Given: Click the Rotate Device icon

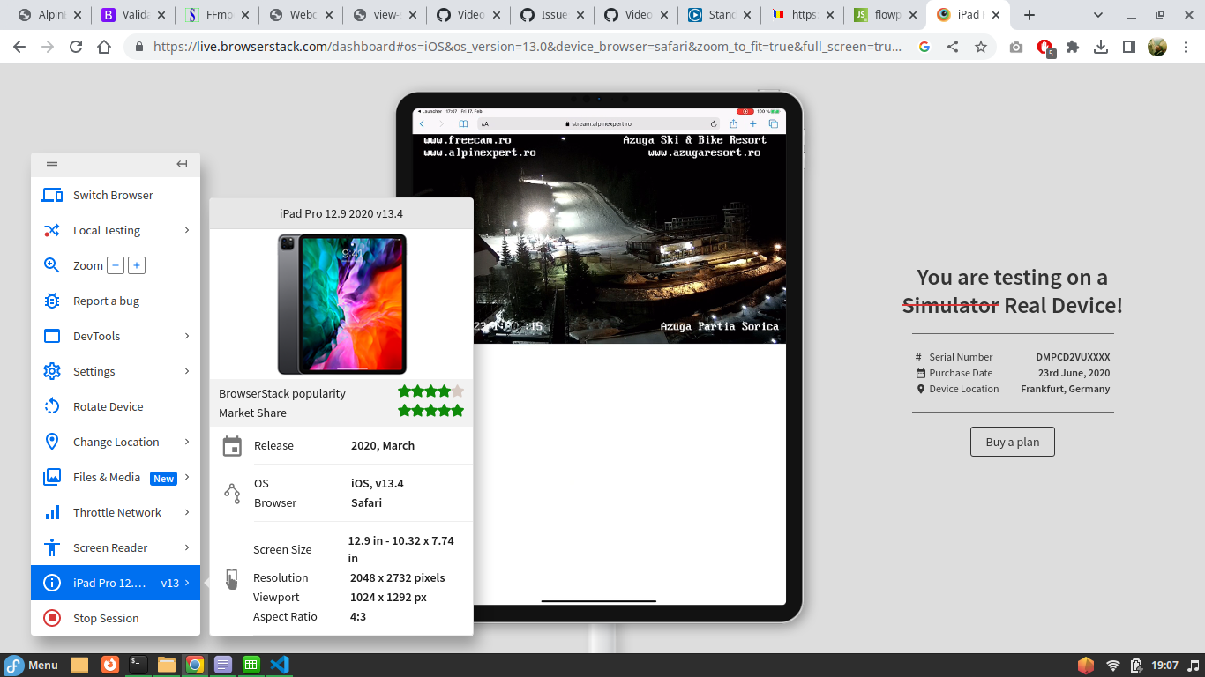Looking at the screenshot, I should 52,406.
